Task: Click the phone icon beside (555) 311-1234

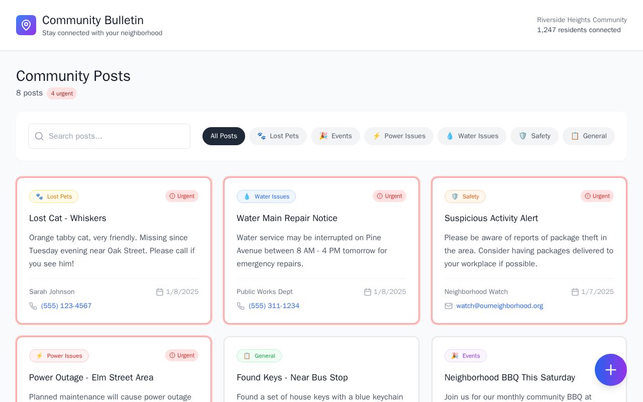Action: [x=241, y=306]
